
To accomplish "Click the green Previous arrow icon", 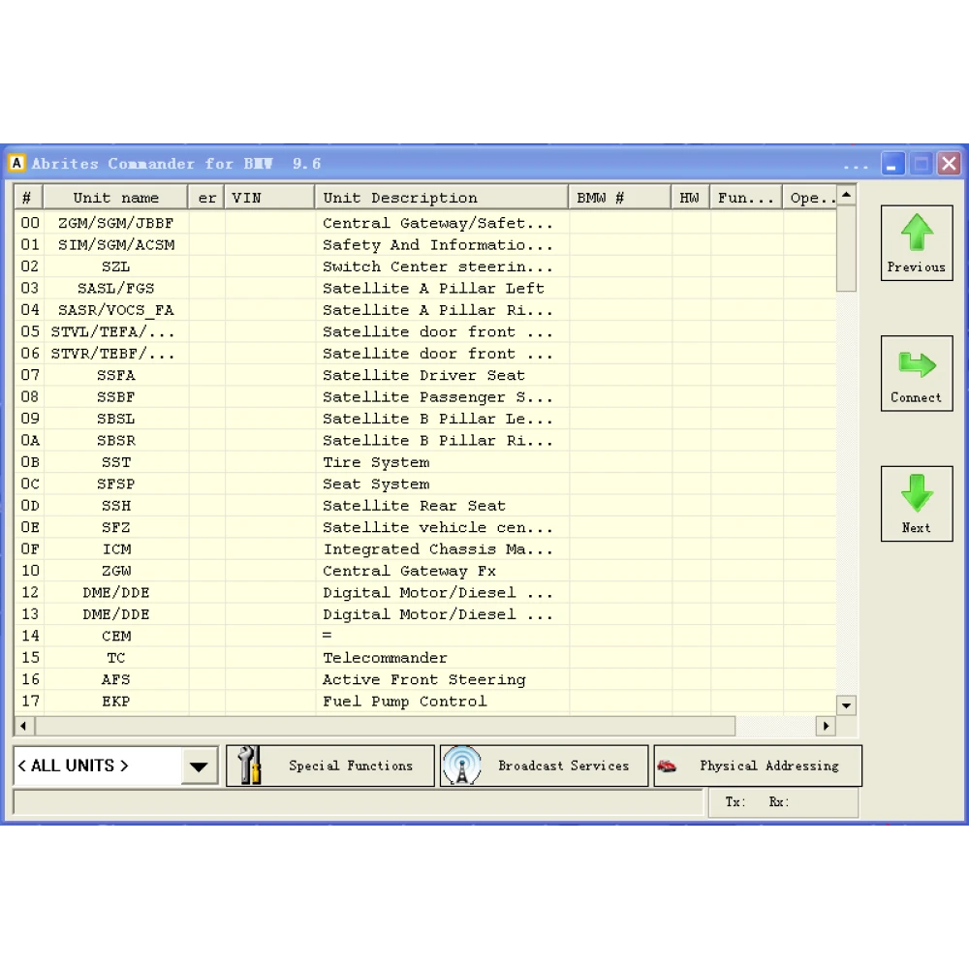I will click(916, 234).
